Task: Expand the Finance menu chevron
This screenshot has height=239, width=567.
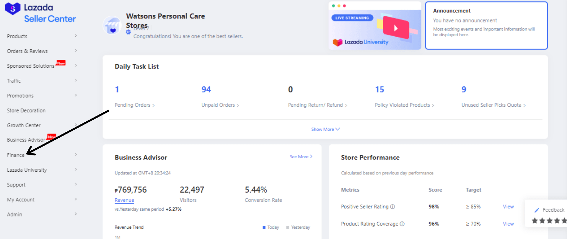Action: 76,155
